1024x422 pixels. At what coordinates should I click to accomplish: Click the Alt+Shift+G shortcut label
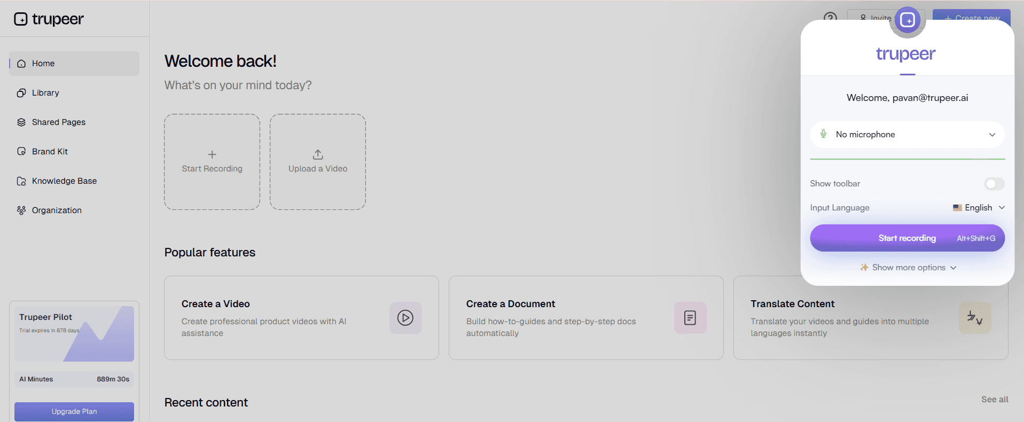(x=976, y=238)
